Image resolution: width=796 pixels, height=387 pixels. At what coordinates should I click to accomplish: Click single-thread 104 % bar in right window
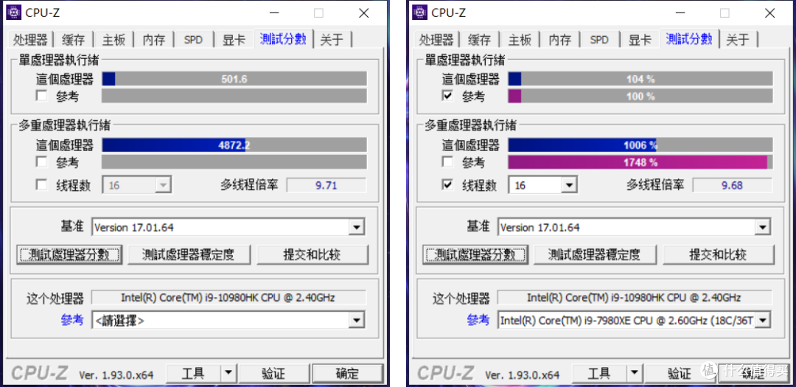coord(640,79)
